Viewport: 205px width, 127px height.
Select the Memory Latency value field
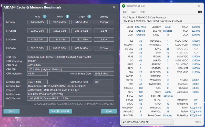click(x=104, y=22)
